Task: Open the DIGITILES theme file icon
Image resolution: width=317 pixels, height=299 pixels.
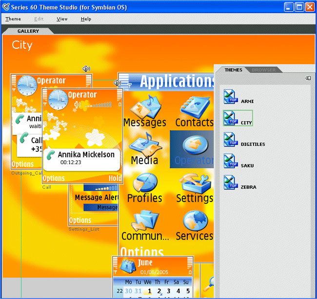Action: pyautogui.click(x=231, y=139)
